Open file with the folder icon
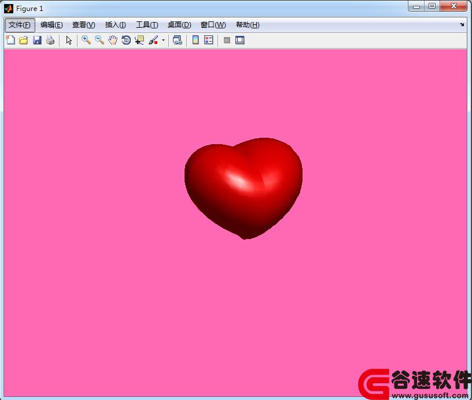Viewport: 472px width, 400px height. pyautogui.click(x=24, y=40)
